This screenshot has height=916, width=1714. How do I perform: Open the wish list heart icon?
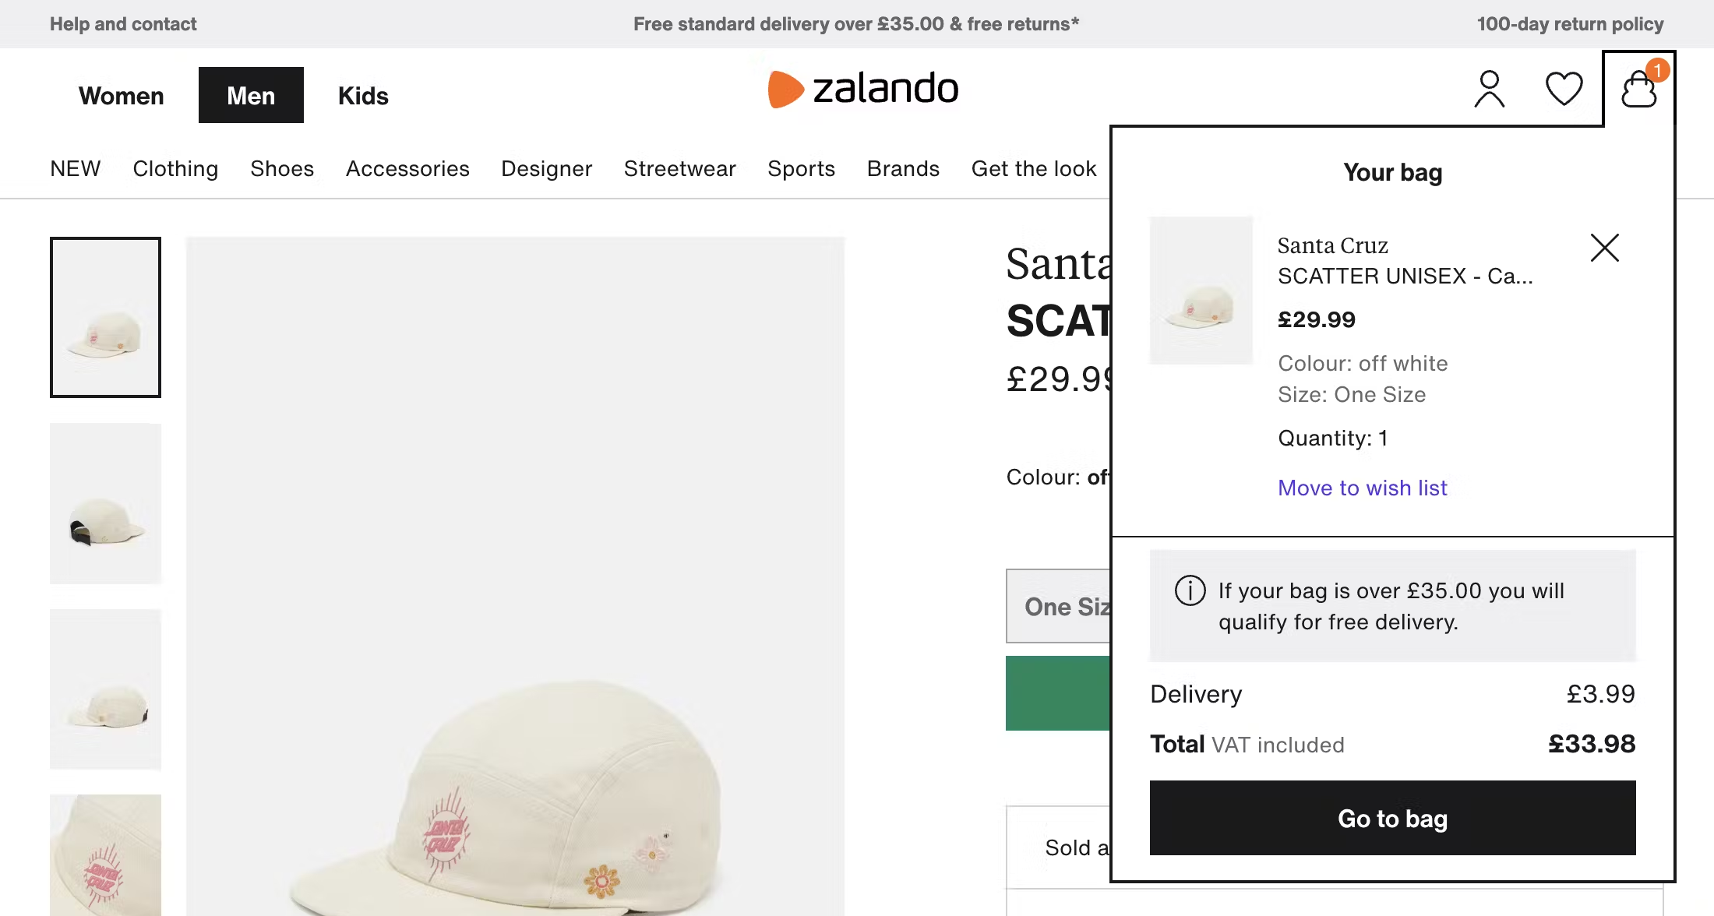pyautogui.click(x=1564, y=89)
